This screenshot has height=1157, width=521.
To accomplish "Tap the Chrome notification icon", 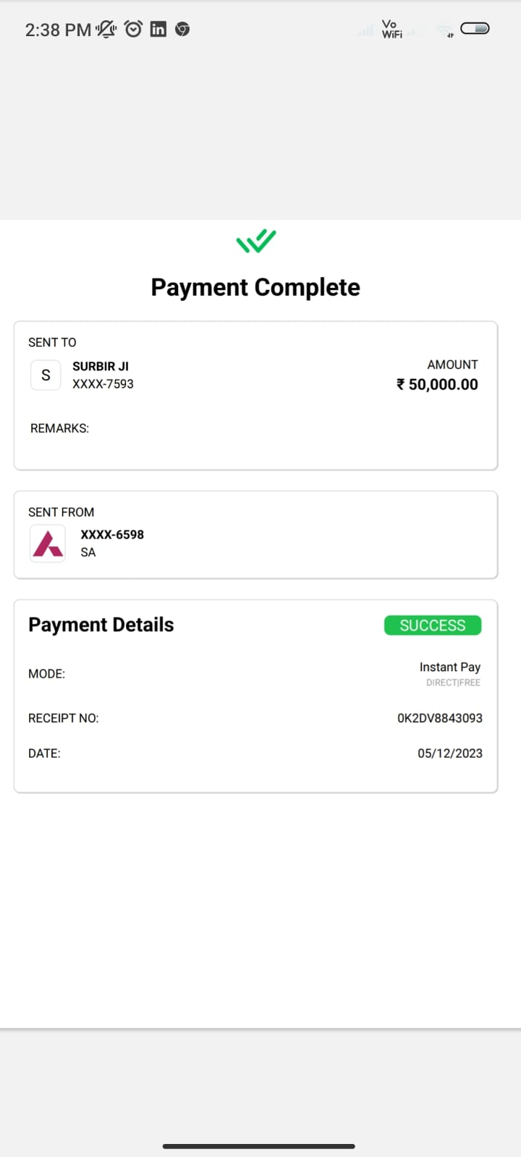I will click(182, 29).
